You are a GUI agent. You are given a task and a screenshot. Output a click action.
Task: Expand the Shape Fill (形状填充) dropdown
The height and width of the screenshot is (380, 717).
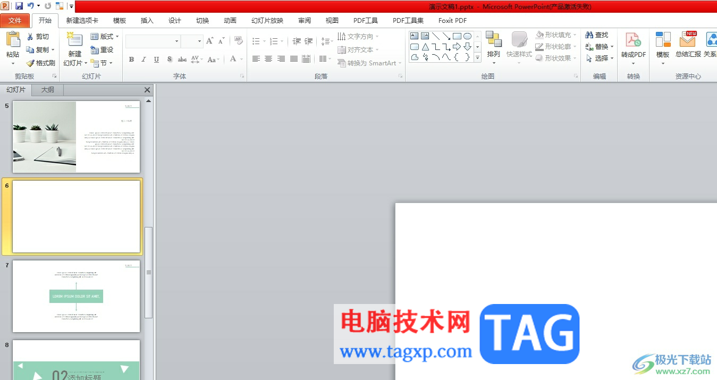point(556,35)
